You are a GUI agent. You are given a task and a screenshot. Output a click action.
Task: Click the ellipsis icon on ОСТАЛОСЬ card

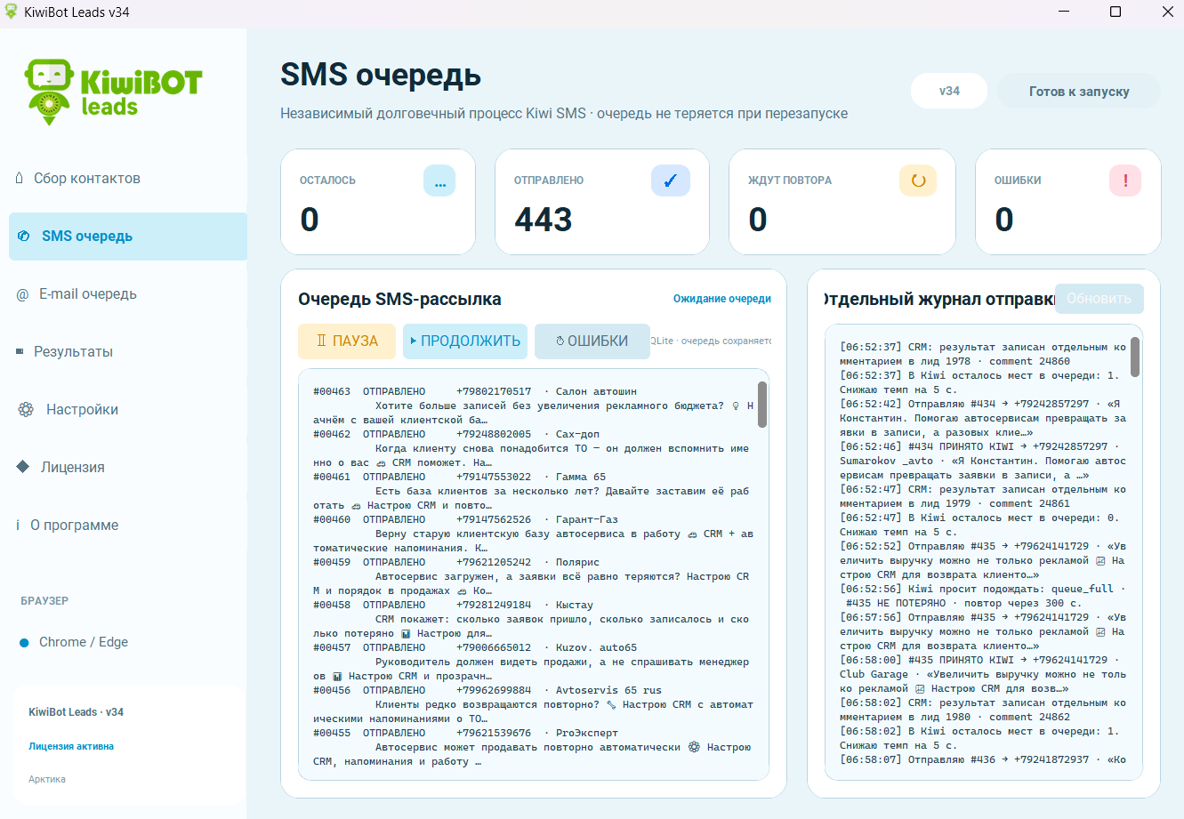click(439, 181)
